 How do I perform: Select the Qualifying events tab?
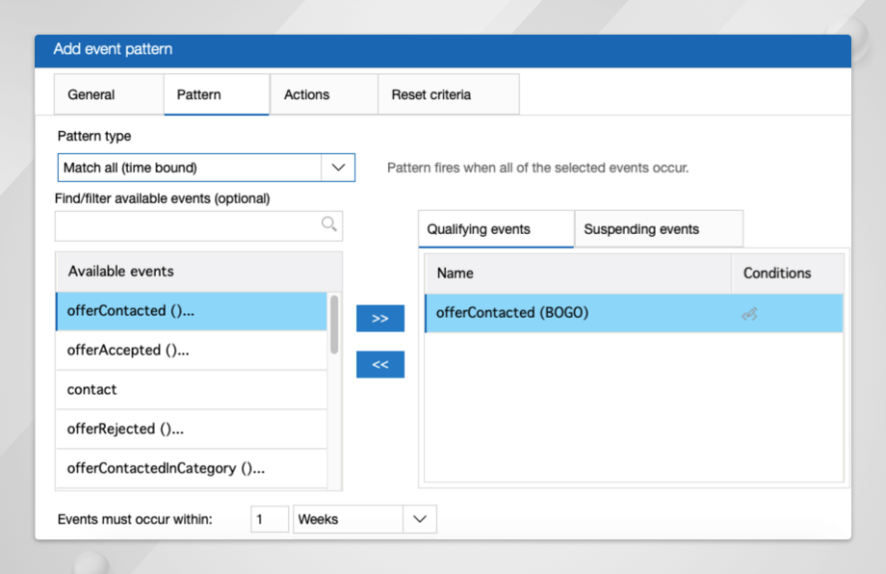479,229
